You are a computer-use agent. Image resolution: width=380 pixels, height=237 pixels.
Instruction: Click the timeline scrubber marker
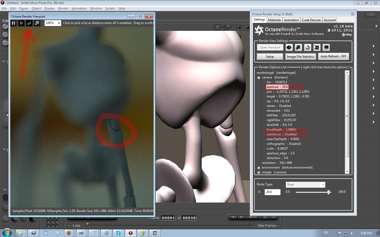pyautogui.click(x=87, y=224)
